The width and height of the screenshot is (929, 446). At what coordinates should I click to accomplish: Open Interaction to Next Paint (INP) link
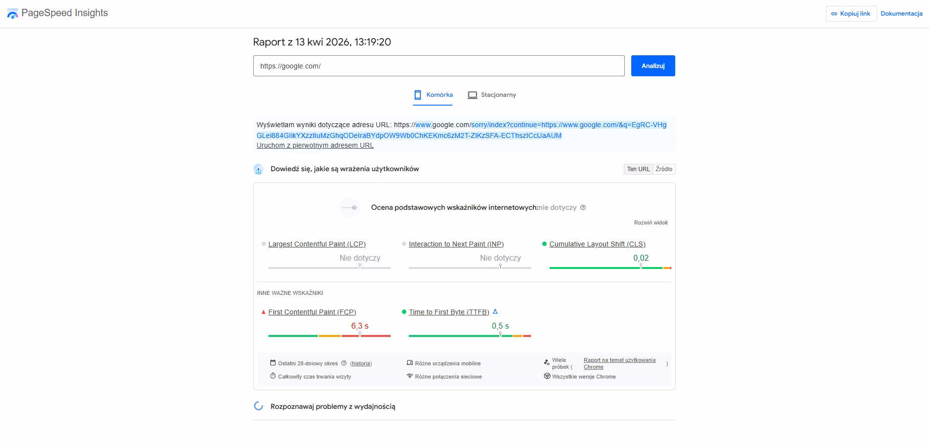456,244
